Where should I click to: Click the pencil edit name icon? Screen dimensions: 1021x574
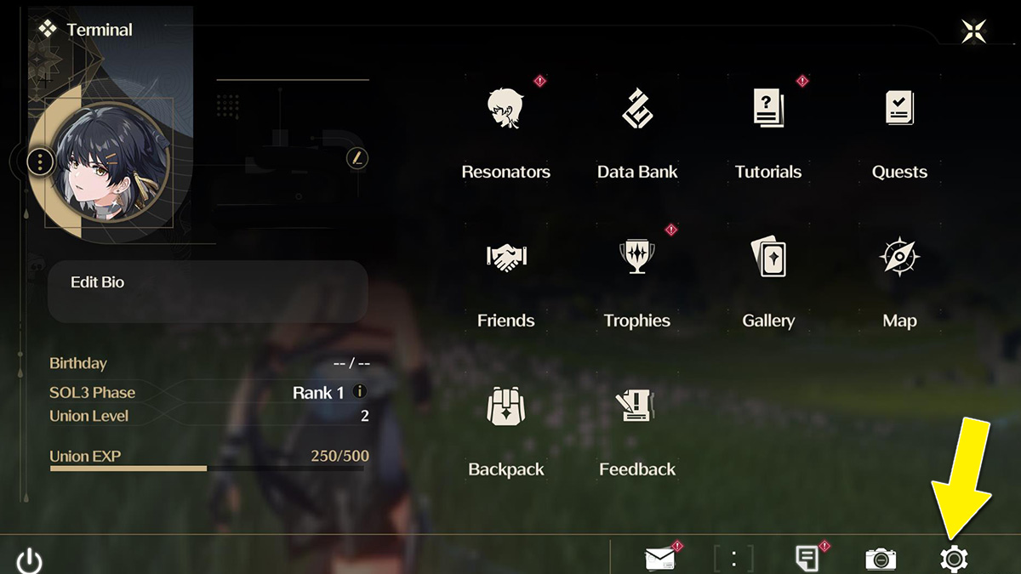coord(357,157)
